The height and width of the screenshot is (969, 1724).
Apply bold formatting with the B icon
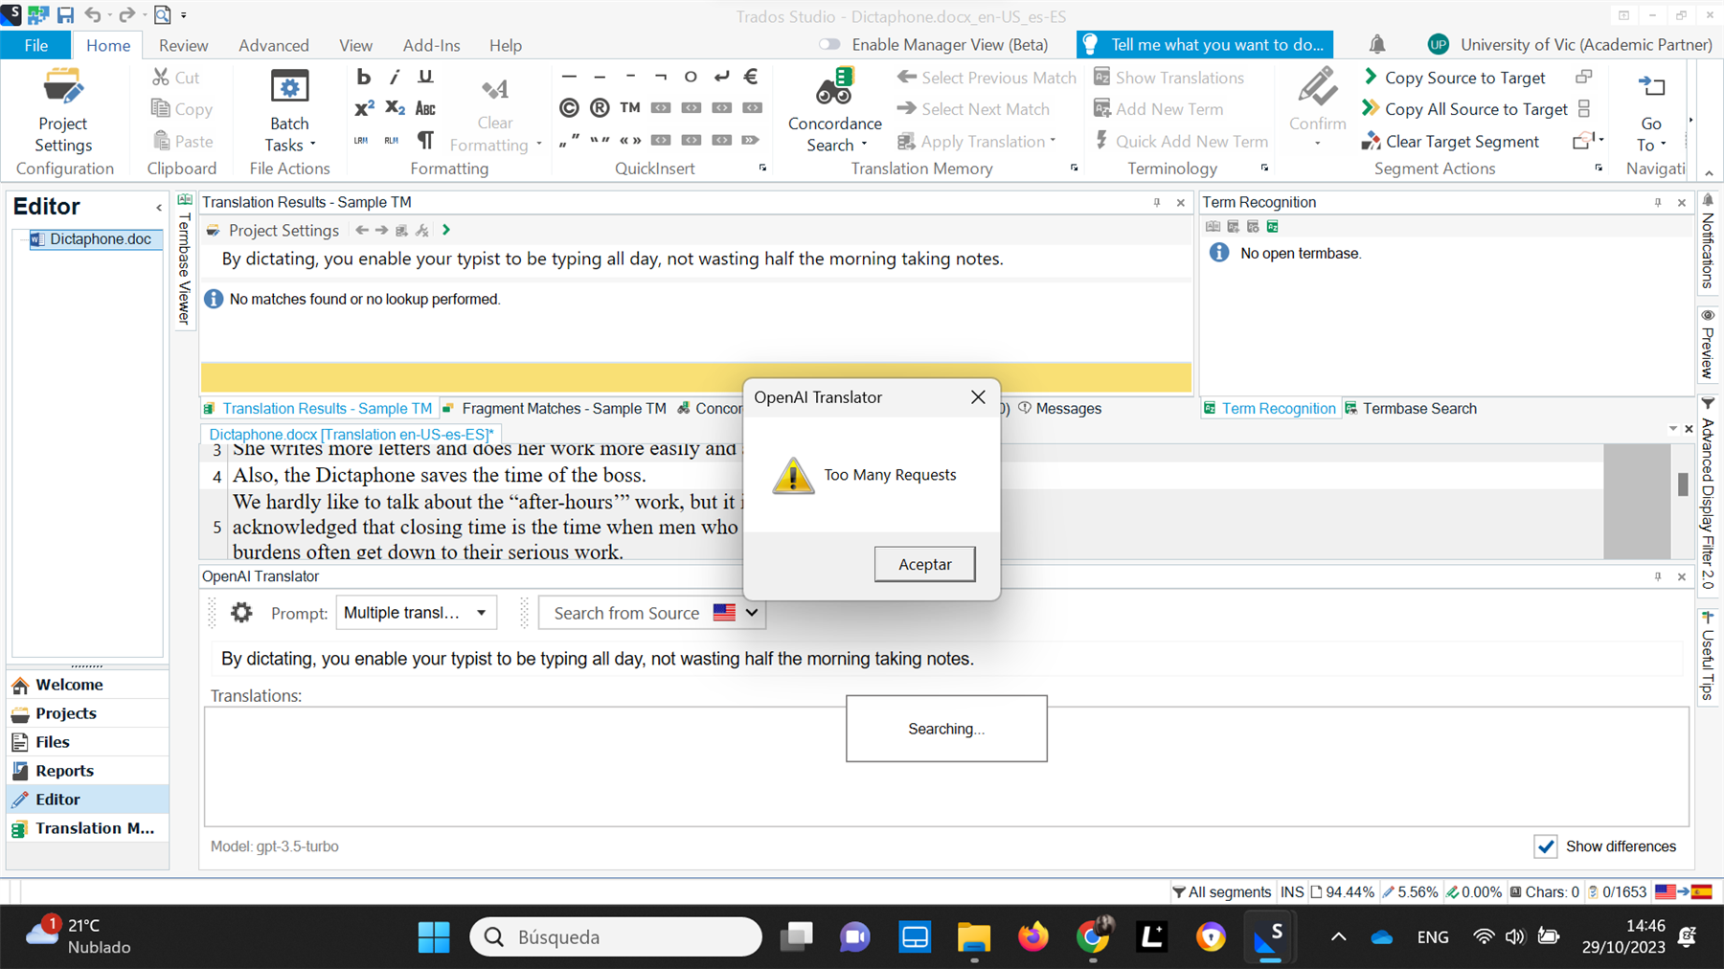pos(363,78)
